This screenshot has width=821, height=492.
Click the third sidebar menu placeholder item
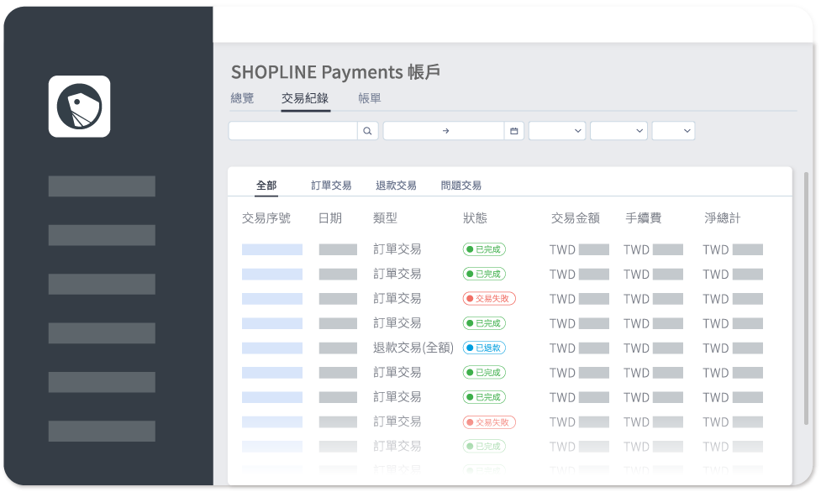103,285
